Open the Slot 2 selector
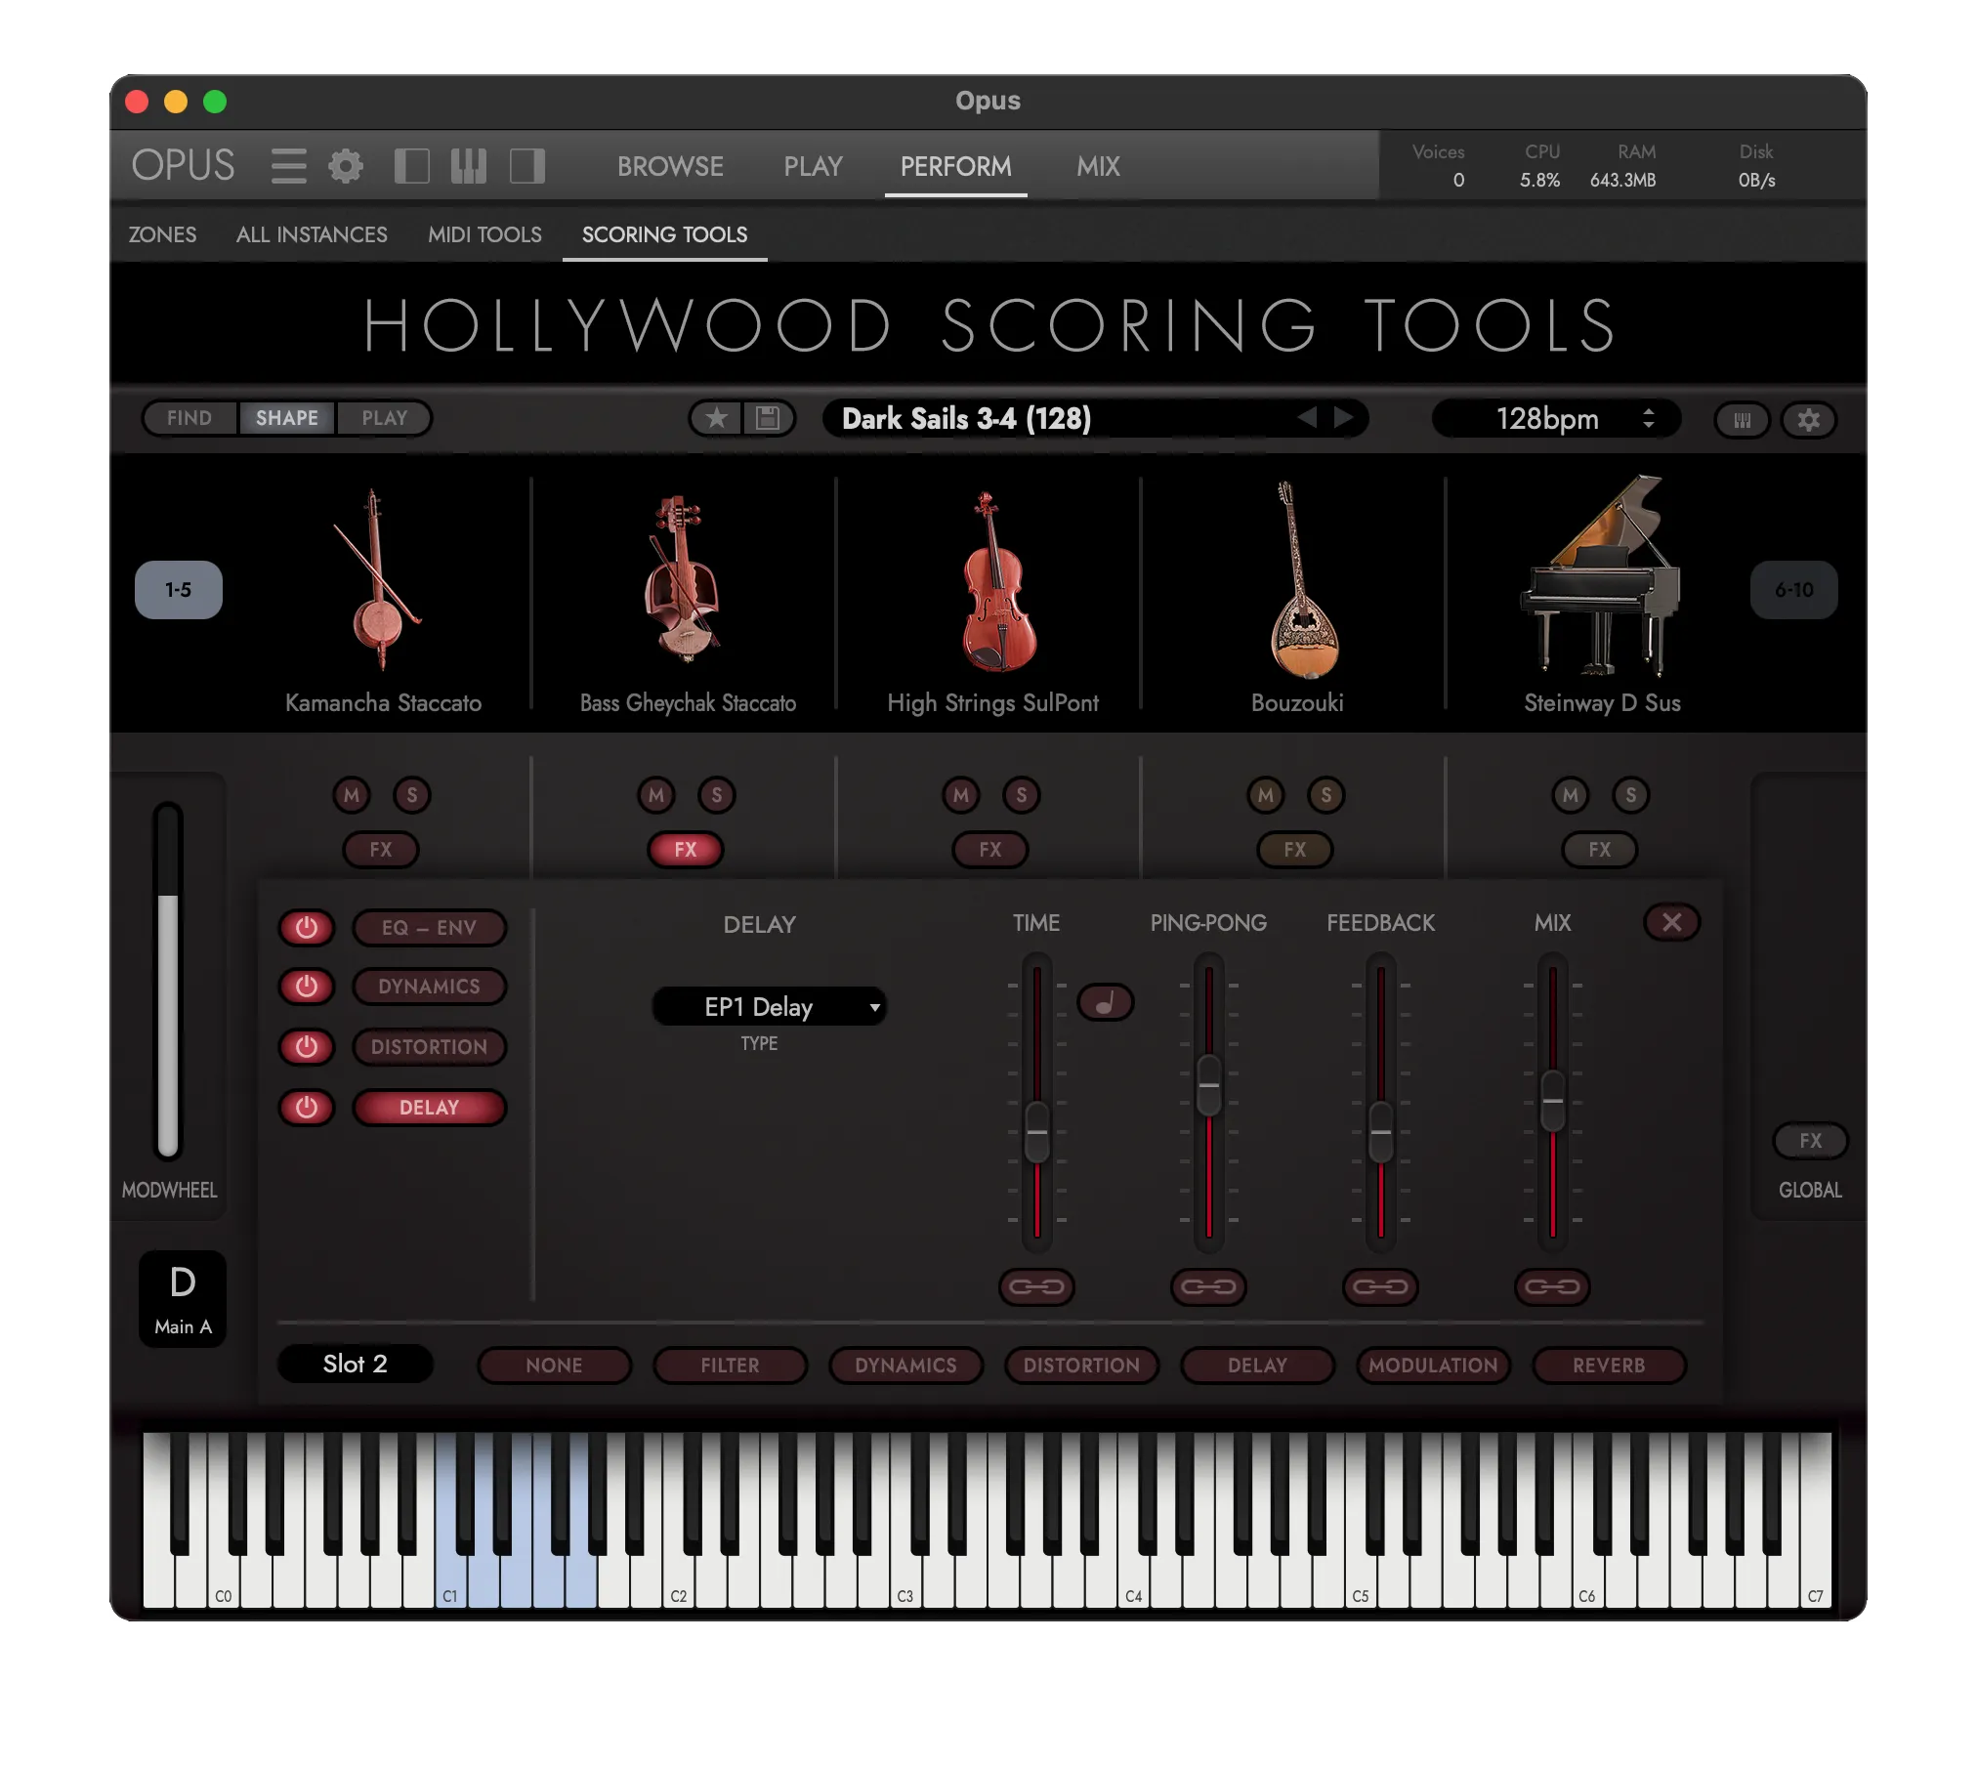 356,1364
